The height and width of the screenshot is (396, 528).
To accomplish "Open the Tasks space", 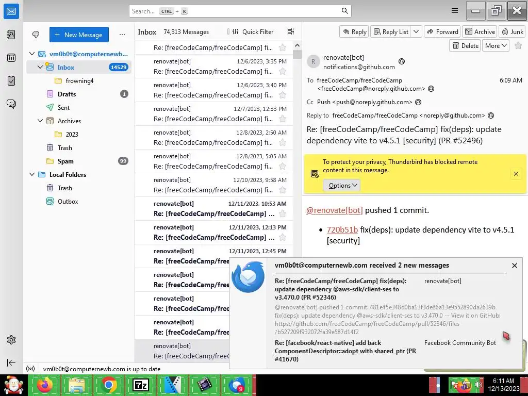I will coord(11,81).
